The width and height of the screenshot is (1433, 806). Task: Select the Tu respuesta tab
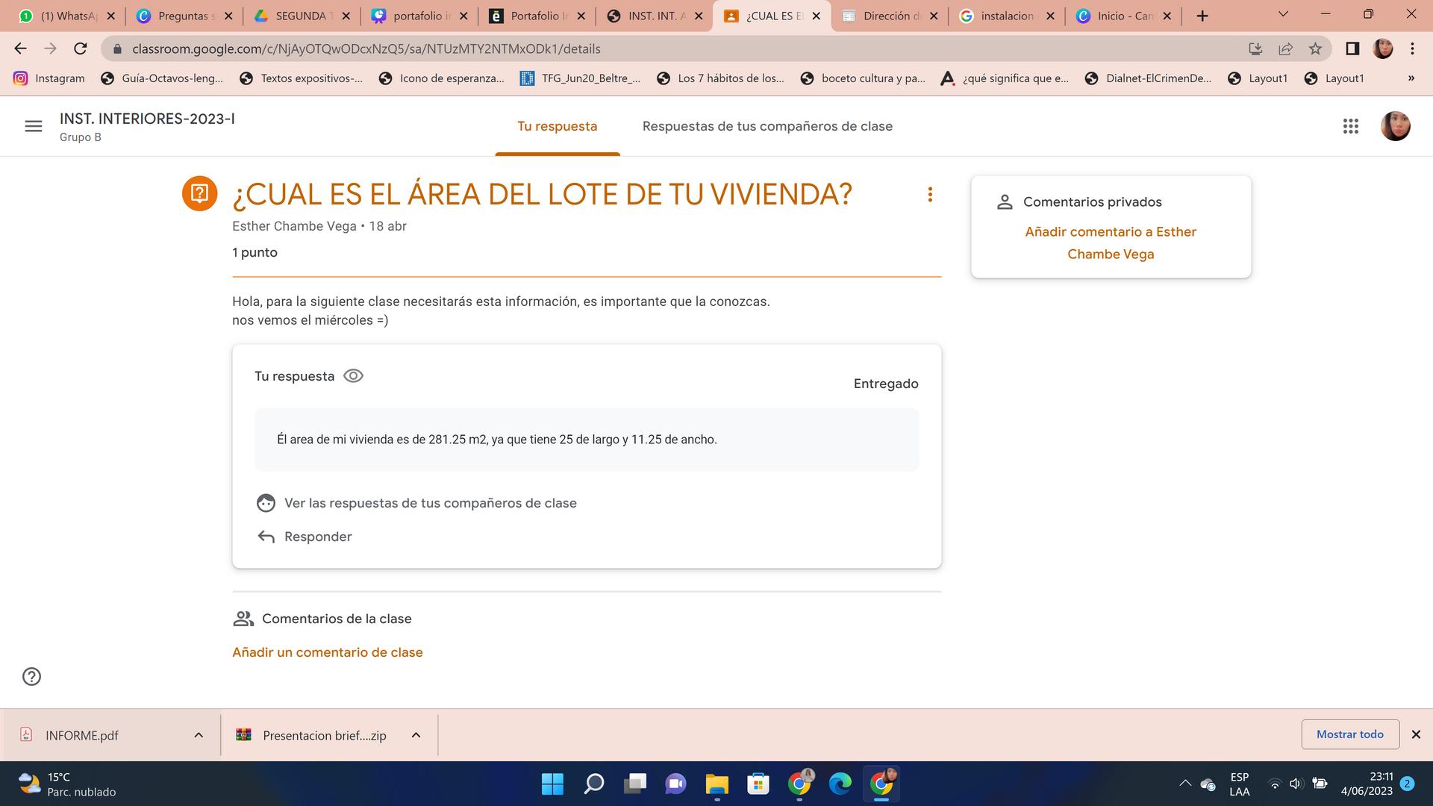point(557,126)
